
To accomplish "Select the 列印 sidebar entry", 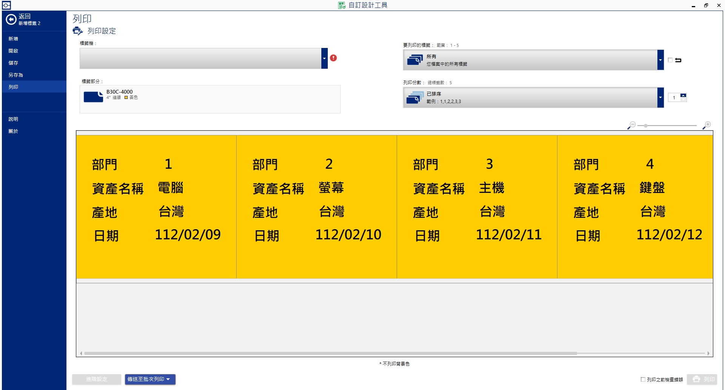I will (34, 87).
